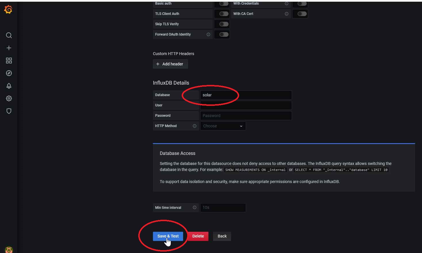This screenshot has height=253, width=422.
Task: Click the Add header button
Action: (x=170, y=64)
